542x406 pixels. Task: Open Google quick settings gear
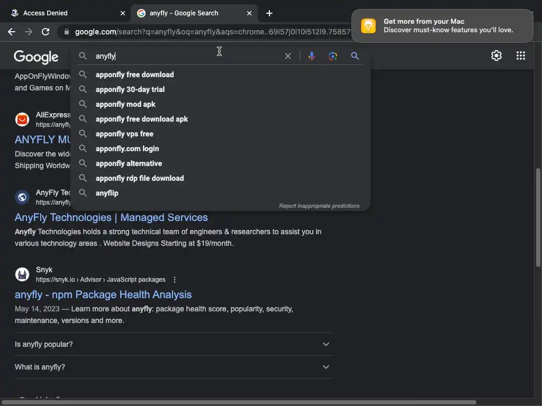pos(496,56)
